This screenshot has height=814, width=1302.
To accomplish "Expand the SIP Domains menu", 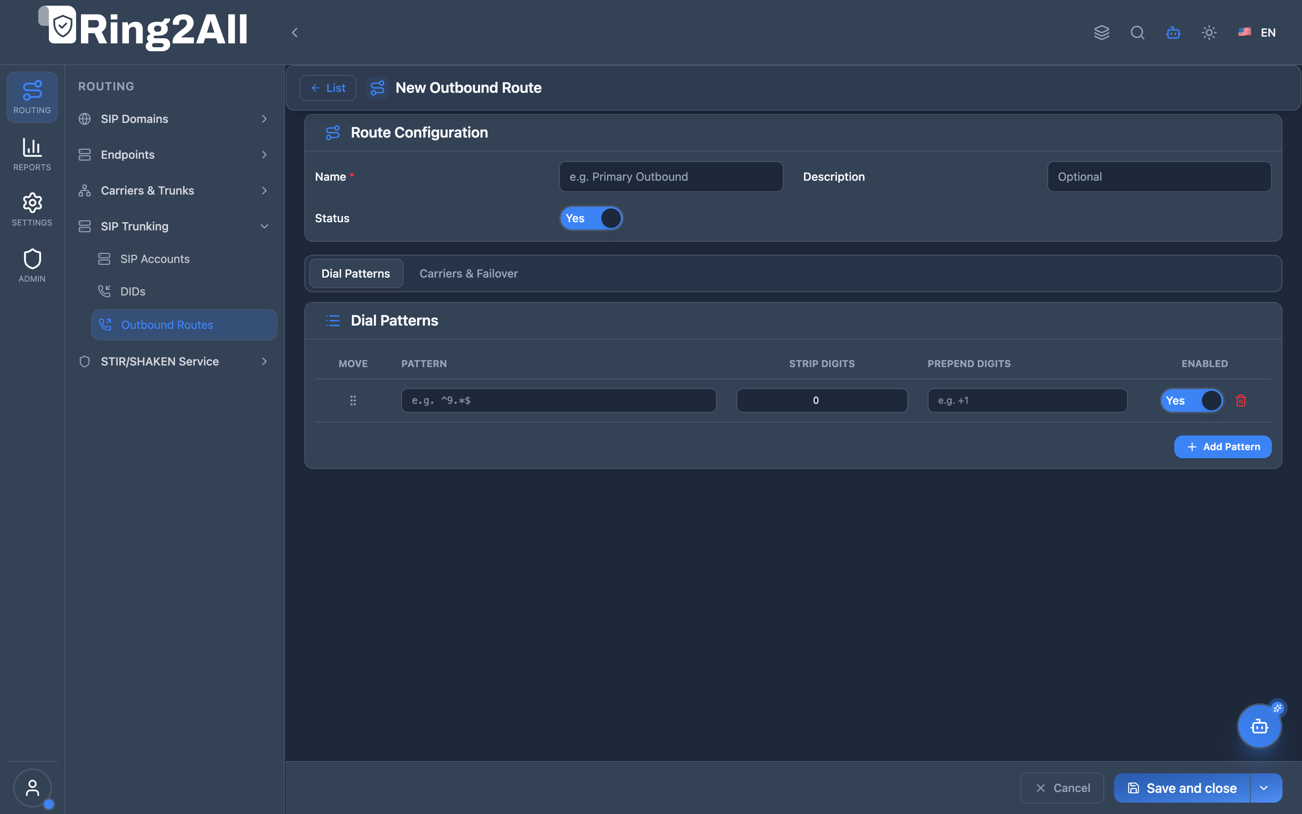I will tap(174, 119).
